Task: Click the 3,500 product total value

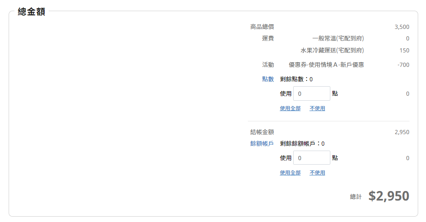Action: pos(402,27)
